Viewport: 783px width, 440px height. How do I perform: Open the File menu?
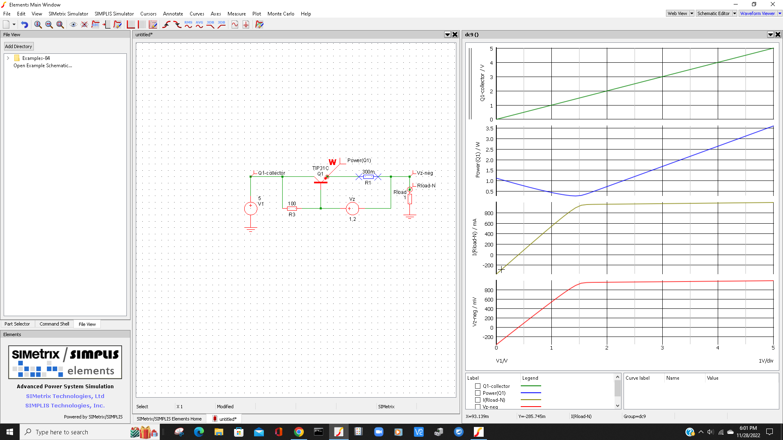[7, 13]
